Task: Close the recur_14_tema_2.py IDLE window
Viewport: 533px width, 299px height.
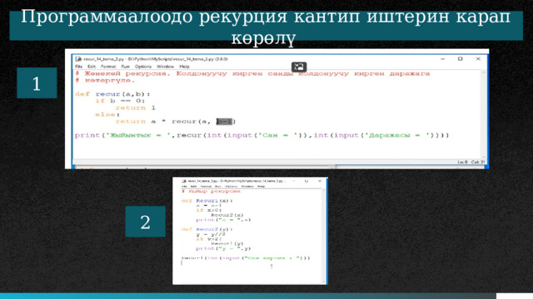Action: [478, 59]
